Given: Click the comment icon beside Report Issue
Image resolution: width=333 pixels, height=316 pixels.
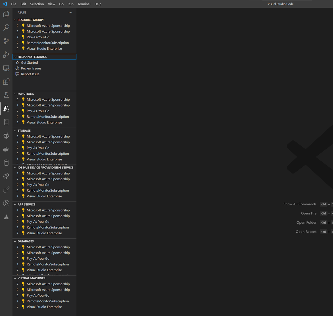Looking at the screenshot, I should pos(17,74).
